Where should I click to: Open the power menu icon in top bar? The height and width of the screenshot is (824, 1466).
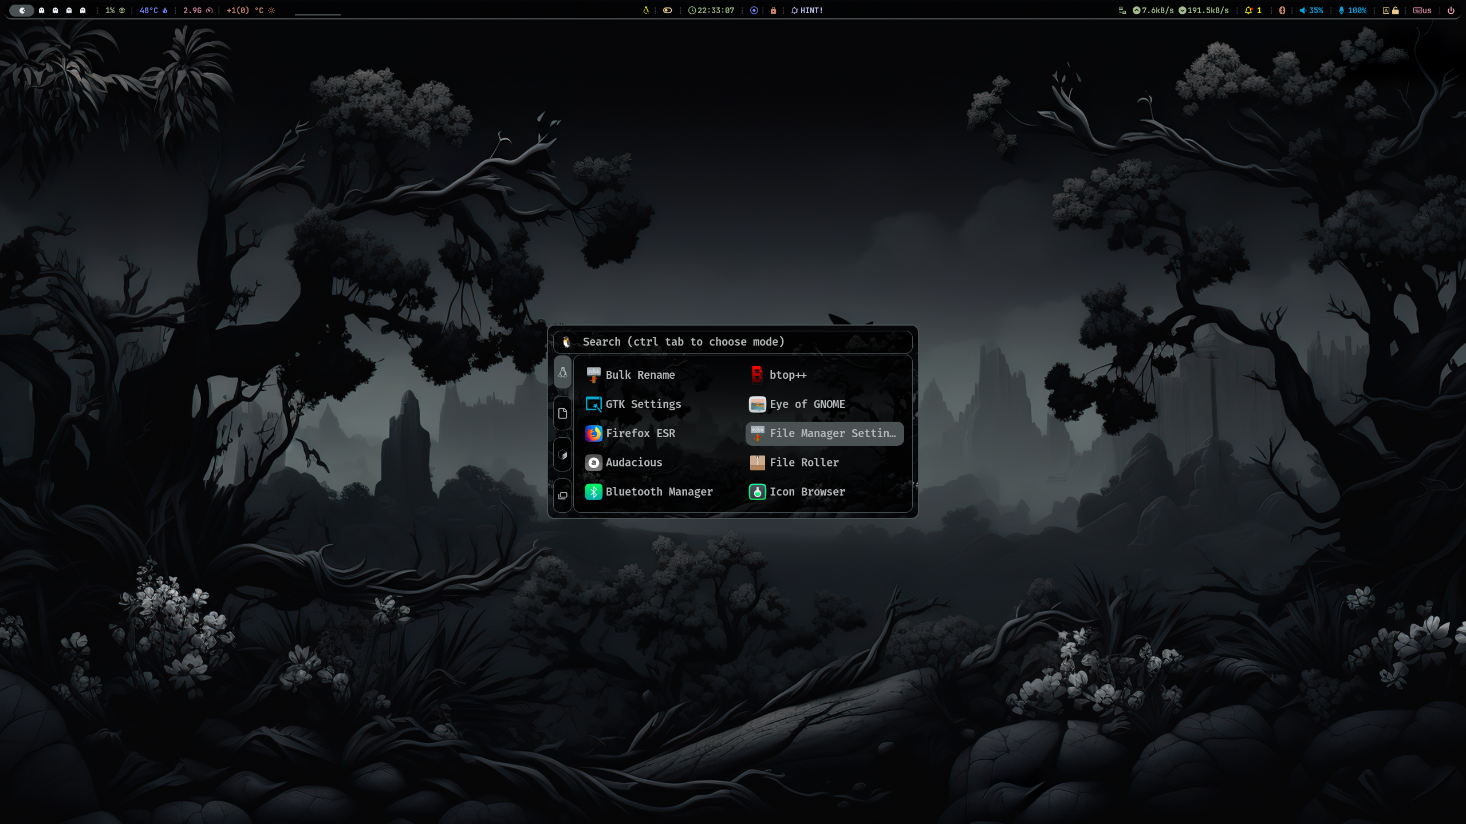pyautogui.click(x=1451, y=10)
